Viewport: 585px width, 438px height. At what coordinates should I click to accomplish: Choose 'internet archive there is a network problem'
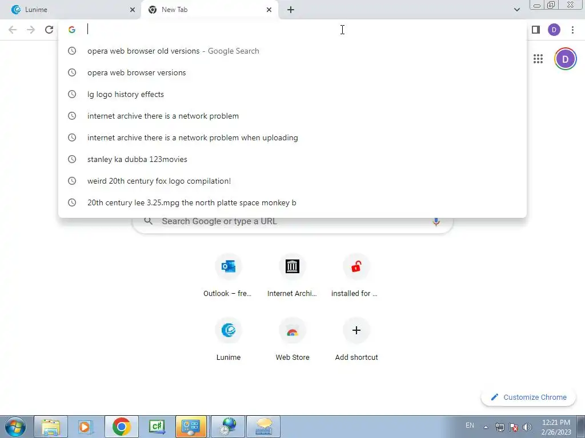coord(292,116)
